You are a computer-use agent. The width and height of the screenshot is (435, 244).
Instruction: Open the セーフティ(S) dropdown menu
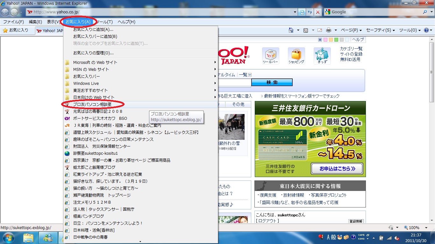[x=381, y=30]
